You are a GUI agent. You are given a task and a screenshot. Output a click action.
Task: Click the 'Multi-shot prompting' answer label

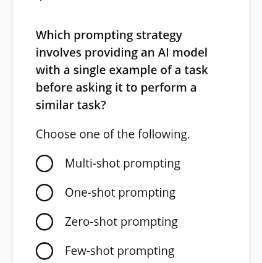coord(122,164)
